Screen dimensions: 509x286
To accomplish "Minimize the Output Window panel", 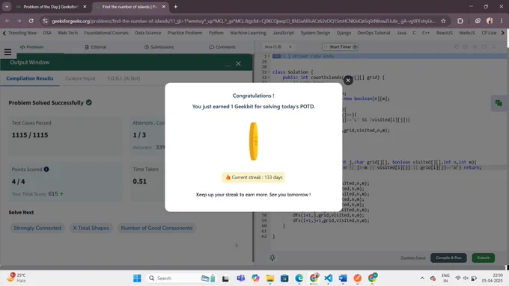I will (228, 66).
